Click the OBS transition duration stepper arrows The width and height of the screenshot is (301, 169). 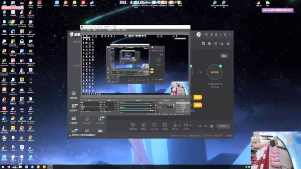pos(174,107)
